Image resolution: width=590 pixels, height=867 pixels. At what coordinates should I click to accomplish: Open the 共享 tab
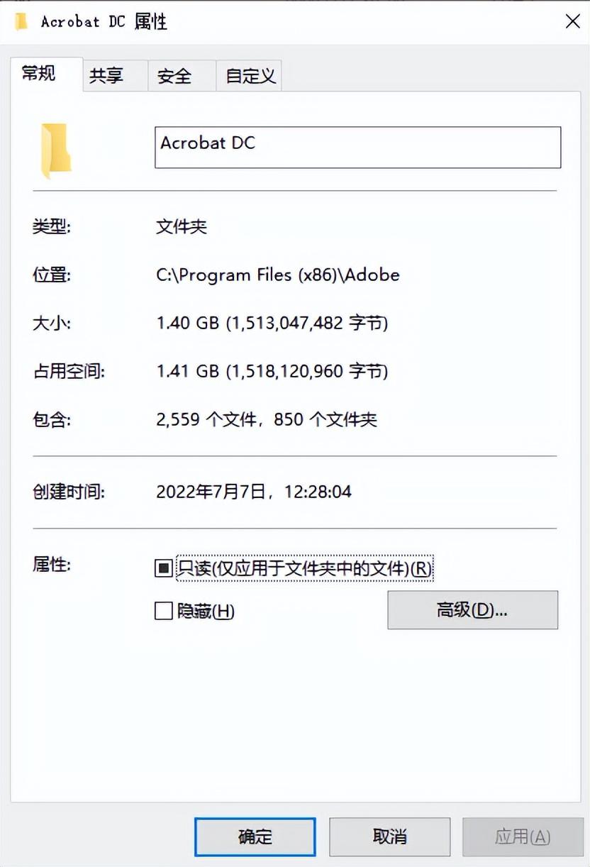[x=106, y=76]
